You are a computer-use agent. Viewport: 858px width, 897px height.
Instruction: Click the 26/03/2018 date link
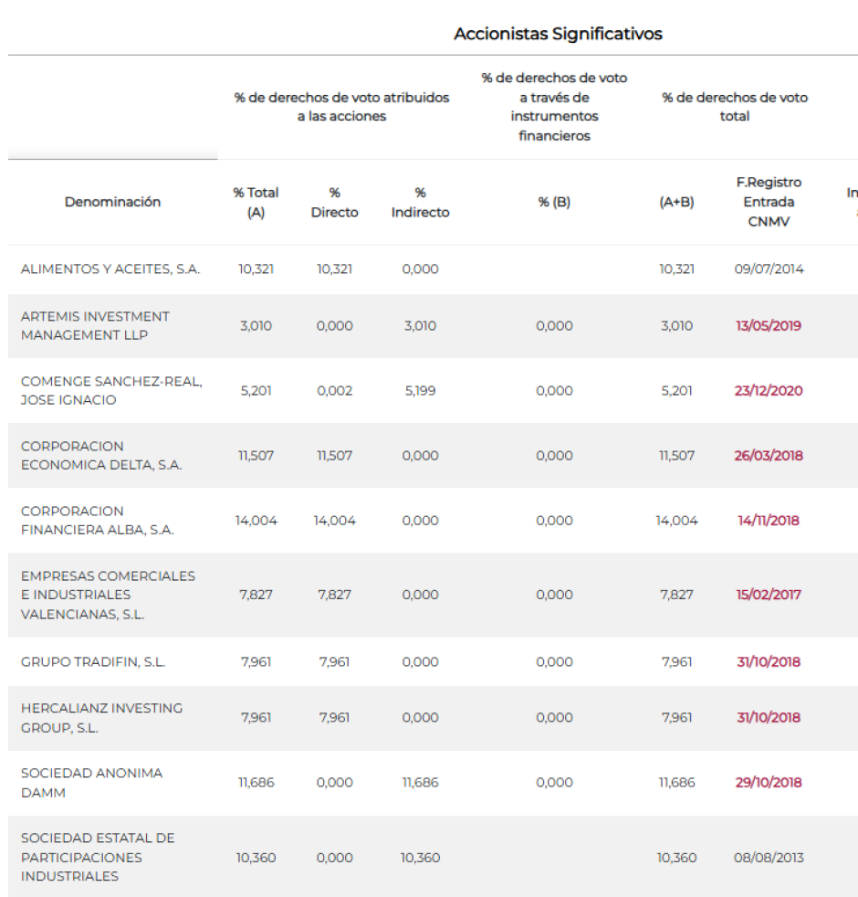(x=769, y=456)
